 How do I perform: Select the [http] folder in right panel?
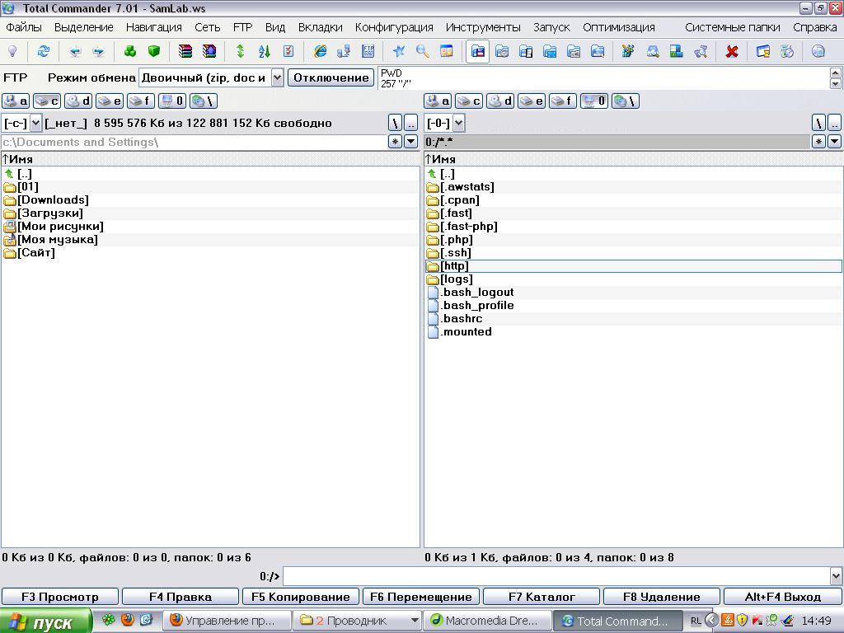coord(633,266)
